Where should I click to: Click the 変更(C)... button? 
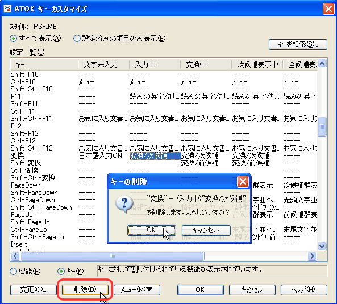click(34, 290)
